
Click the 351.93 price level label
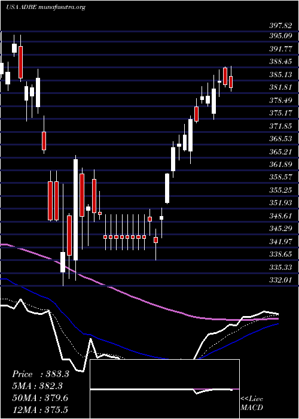click(280, 203)
